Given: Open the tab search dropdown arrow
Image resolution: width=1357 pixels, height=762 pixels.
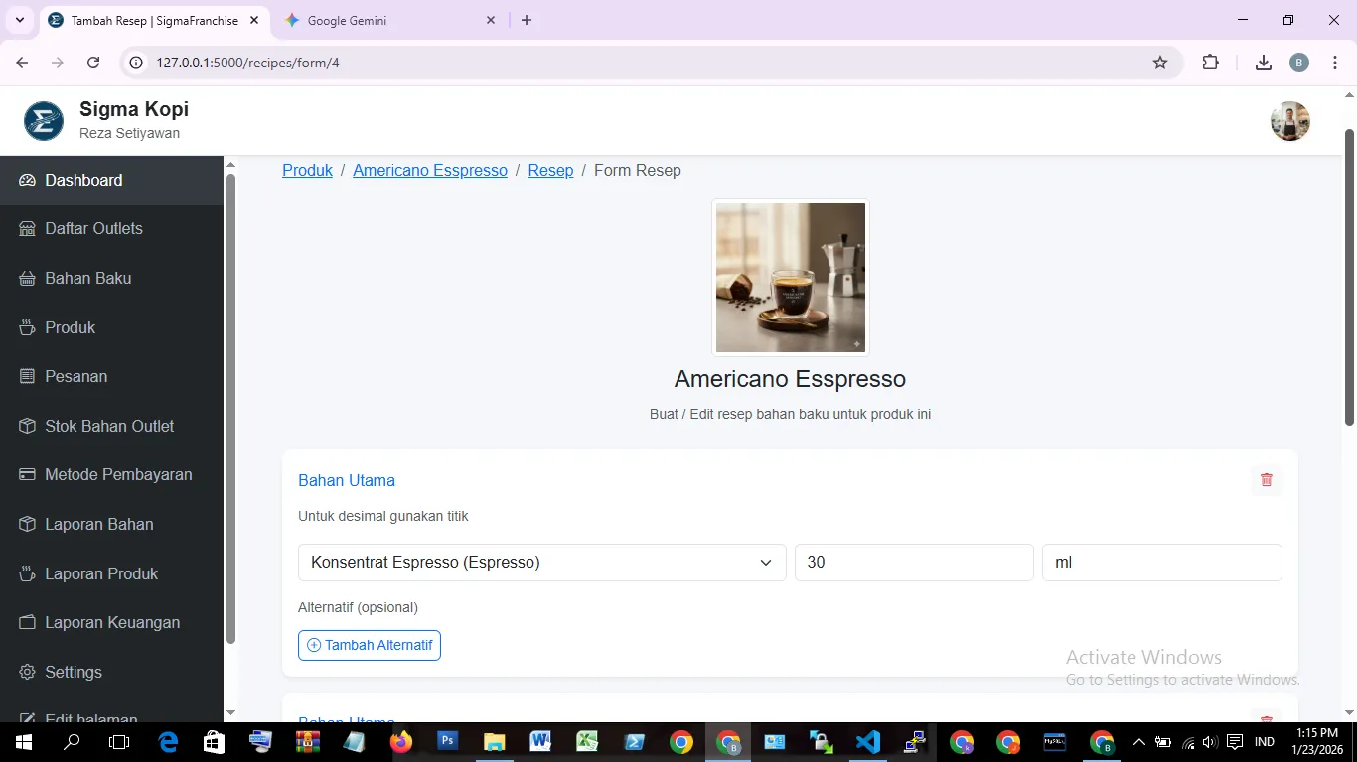Looking at the screenshot, I should [x=19, y=20].
